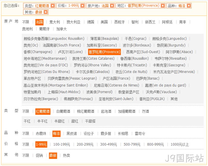Screen dimensions: 208x166
Task: Toggle the selected 红葡萄酒 type
Action: point(43,111)
